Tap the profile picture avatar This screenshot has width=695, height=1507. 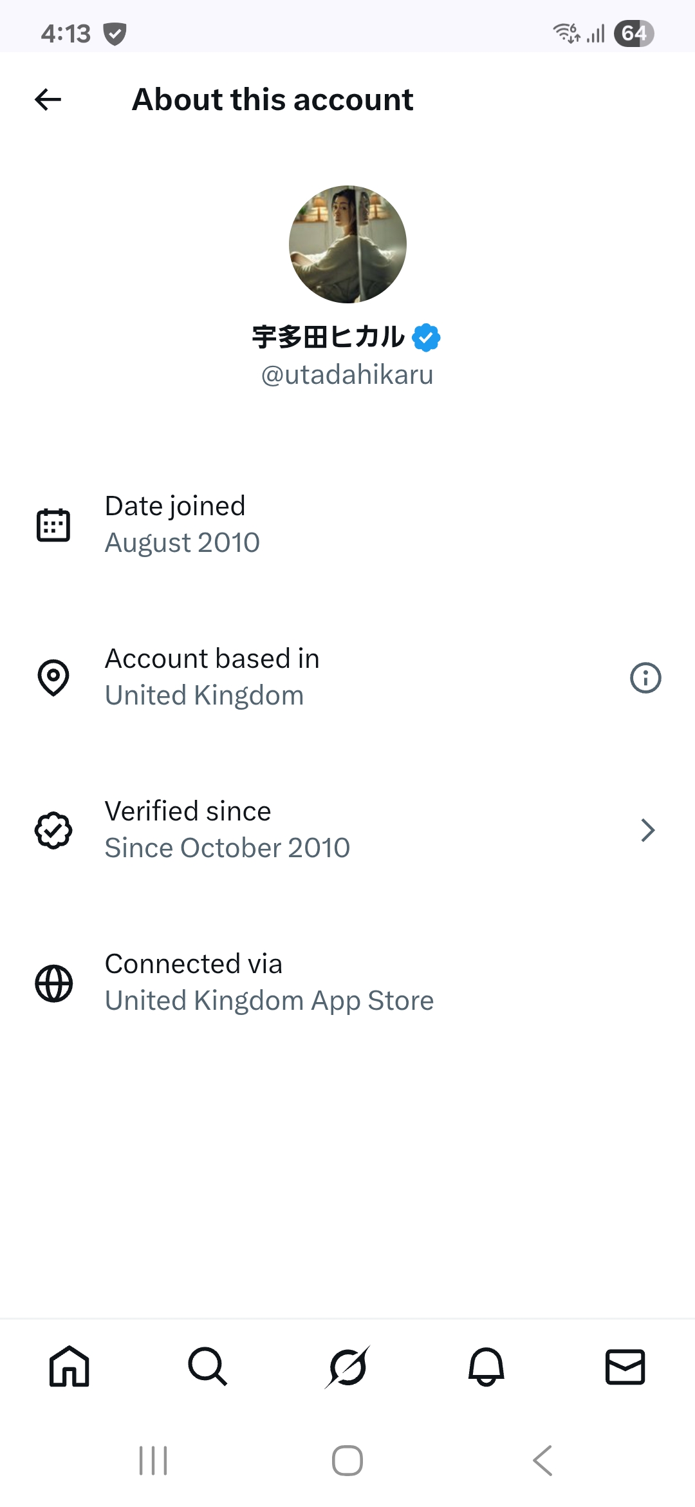(x=347, y=244)
